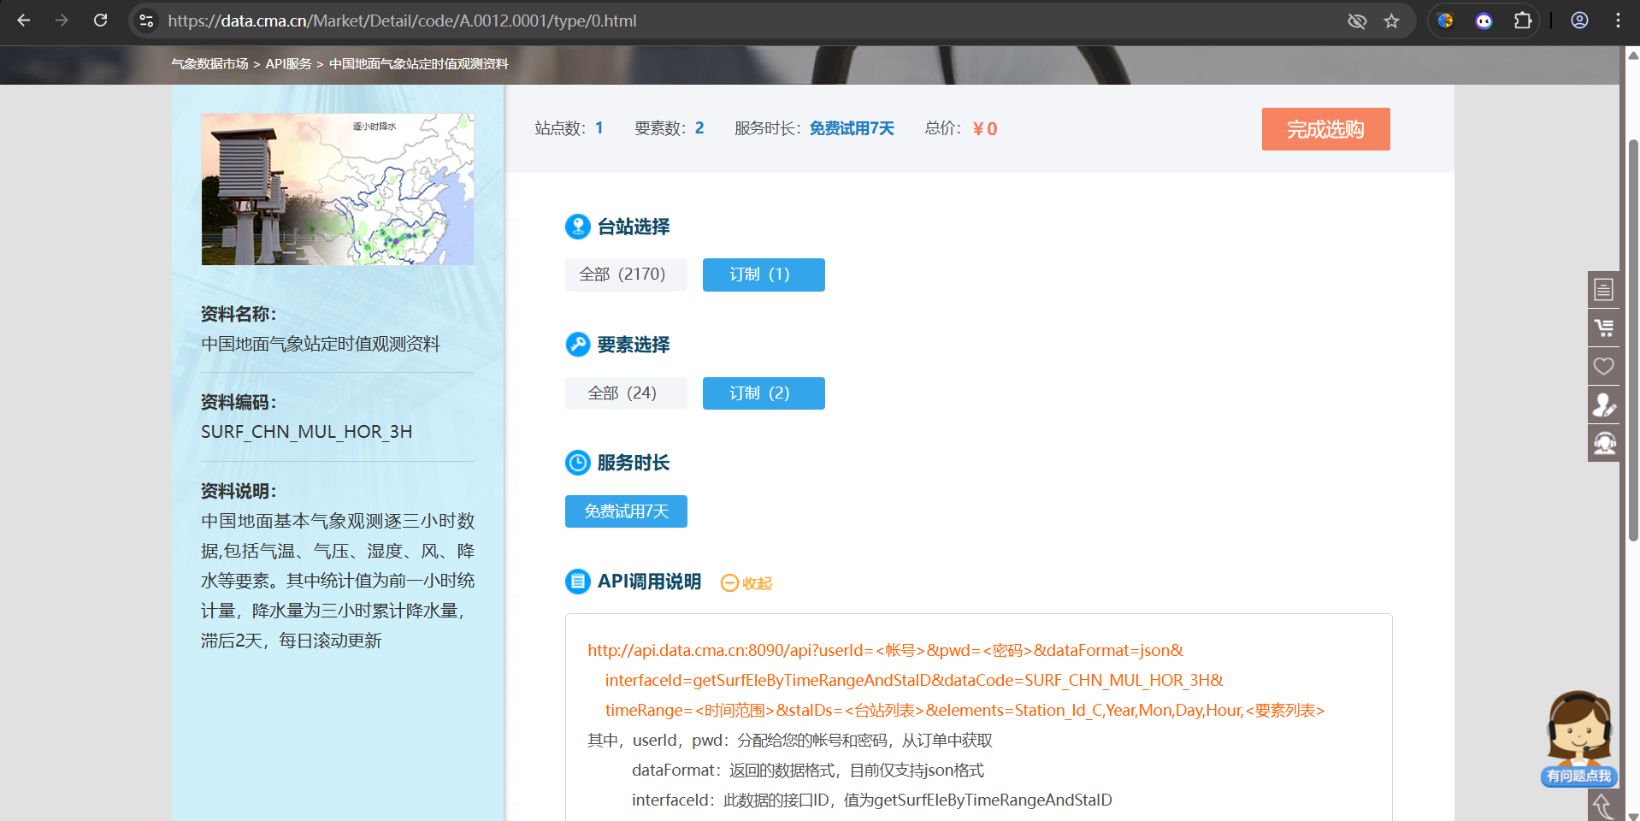The height and width of the screenshot is (821, 1640).
Task: Click the total price ¥0
Action: [x=985, y=129]
